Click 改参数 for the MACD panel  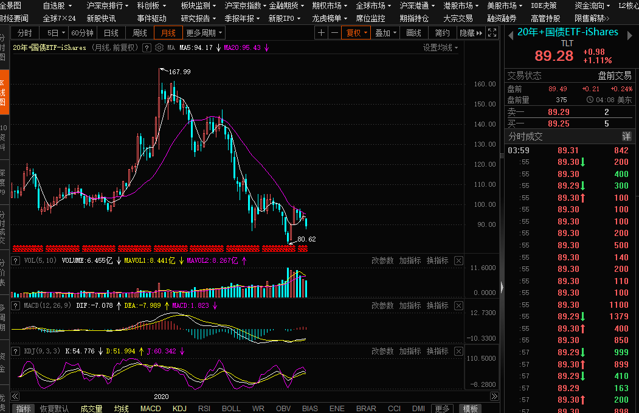tap(382, 305)
